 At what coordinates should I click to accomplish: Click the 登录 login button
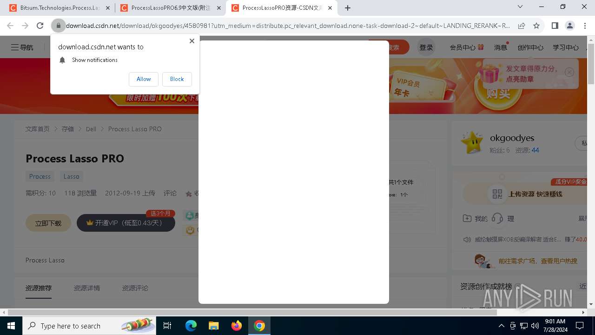coord(426,47)
